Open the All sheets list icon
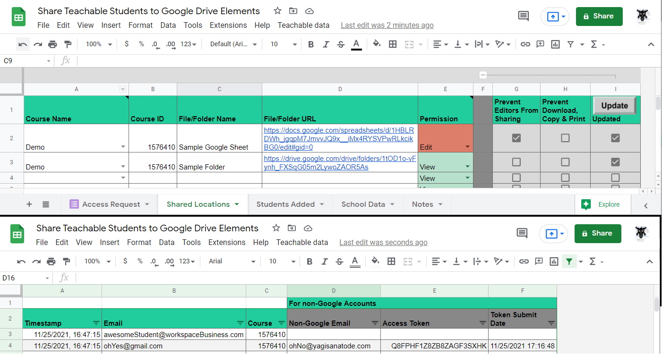 point(46,204)
